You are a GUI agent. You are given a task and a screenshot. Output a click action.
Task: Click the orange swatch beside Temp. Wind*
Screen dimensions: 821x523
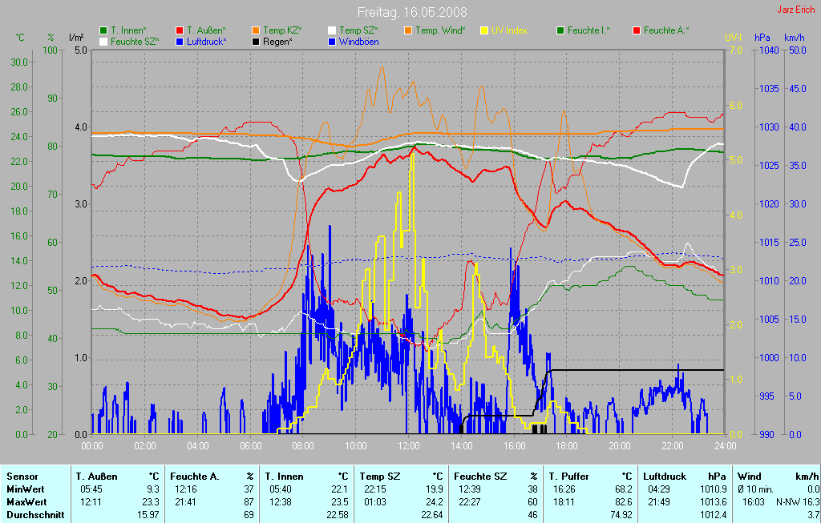point(408,31)
